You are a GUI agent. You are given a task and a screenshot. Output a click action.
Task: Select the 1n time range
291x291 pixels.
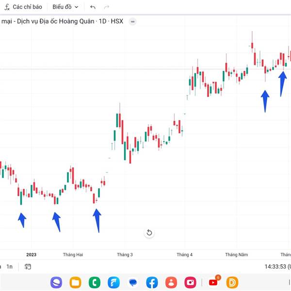[10, 266]
